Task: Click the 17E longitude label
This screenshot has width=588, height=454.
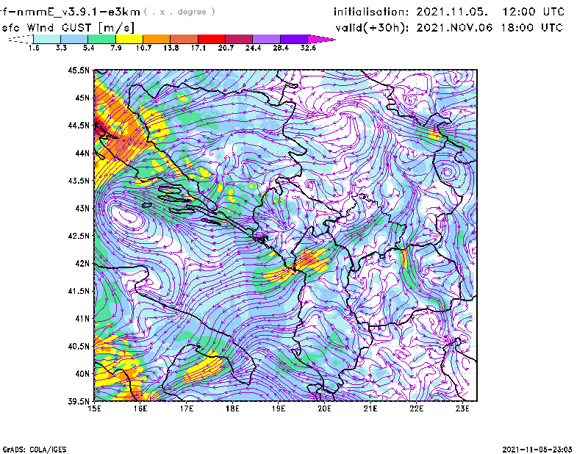Action: [x=187, y=408]
